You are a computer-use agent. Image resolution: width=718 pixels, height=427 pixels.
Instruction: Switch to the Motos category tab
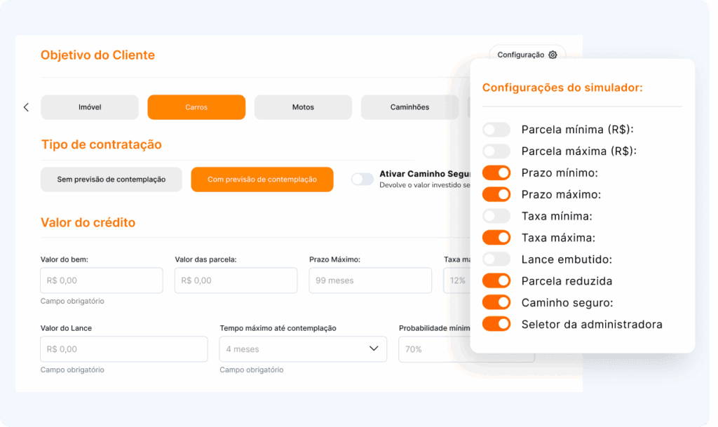303,107
